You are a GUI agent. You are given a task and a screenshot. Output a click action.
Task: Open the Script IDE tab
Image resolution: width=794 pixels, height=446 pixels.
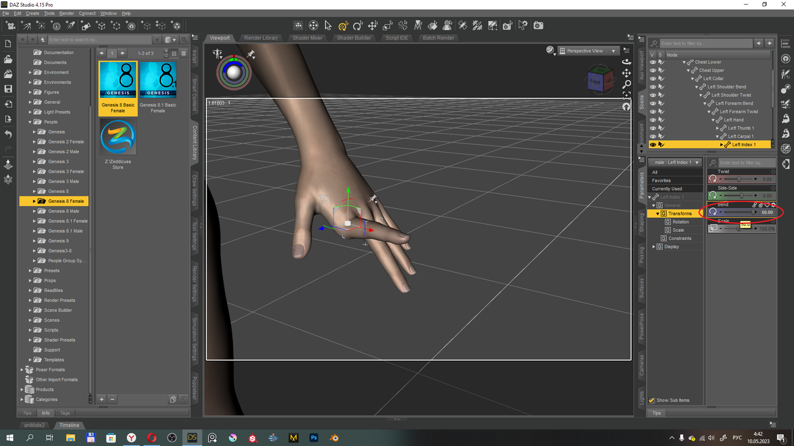(x=397, y=38)
